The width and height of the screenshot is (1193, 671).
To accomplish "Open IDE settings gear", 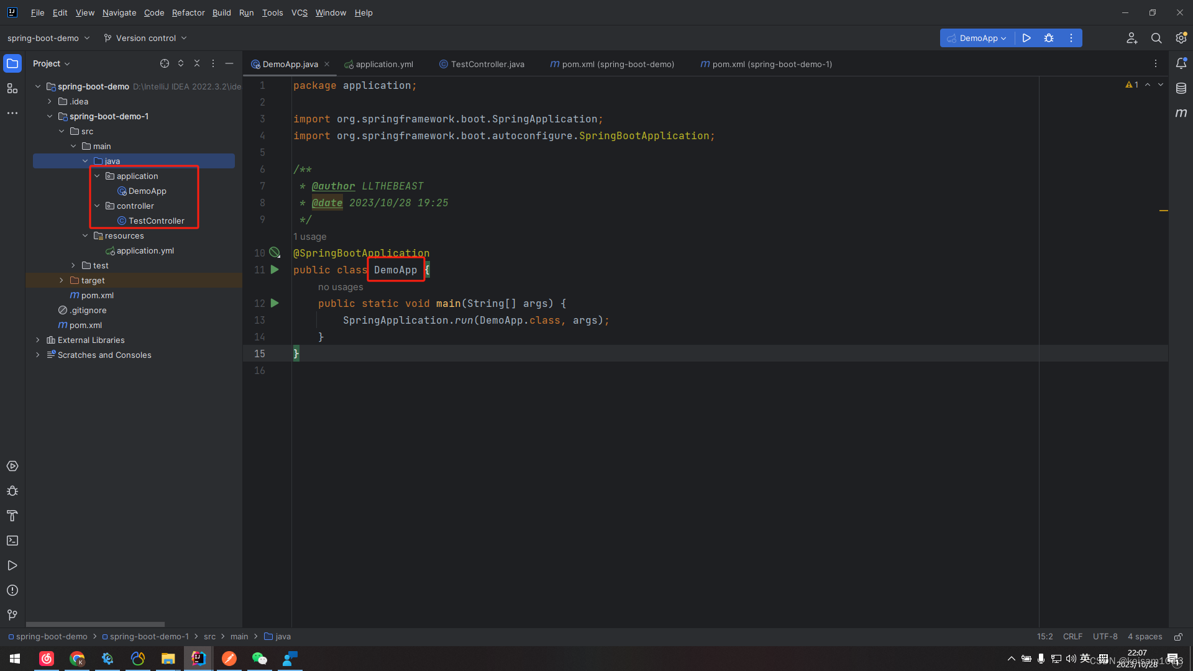I will tap(1181, 38).
